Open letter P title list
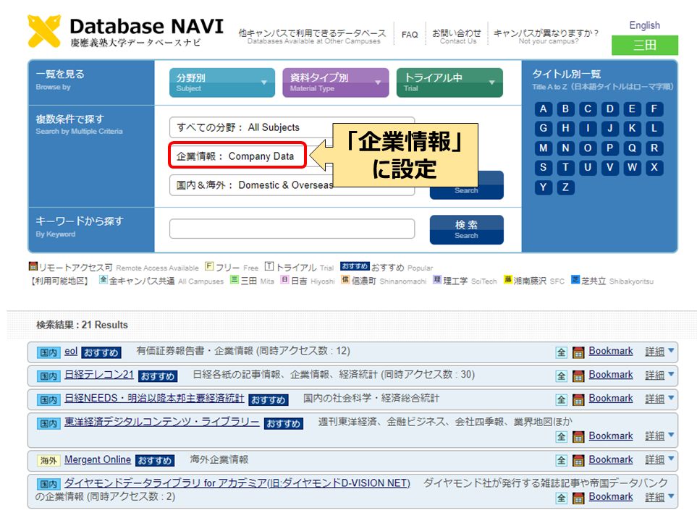 610,148
